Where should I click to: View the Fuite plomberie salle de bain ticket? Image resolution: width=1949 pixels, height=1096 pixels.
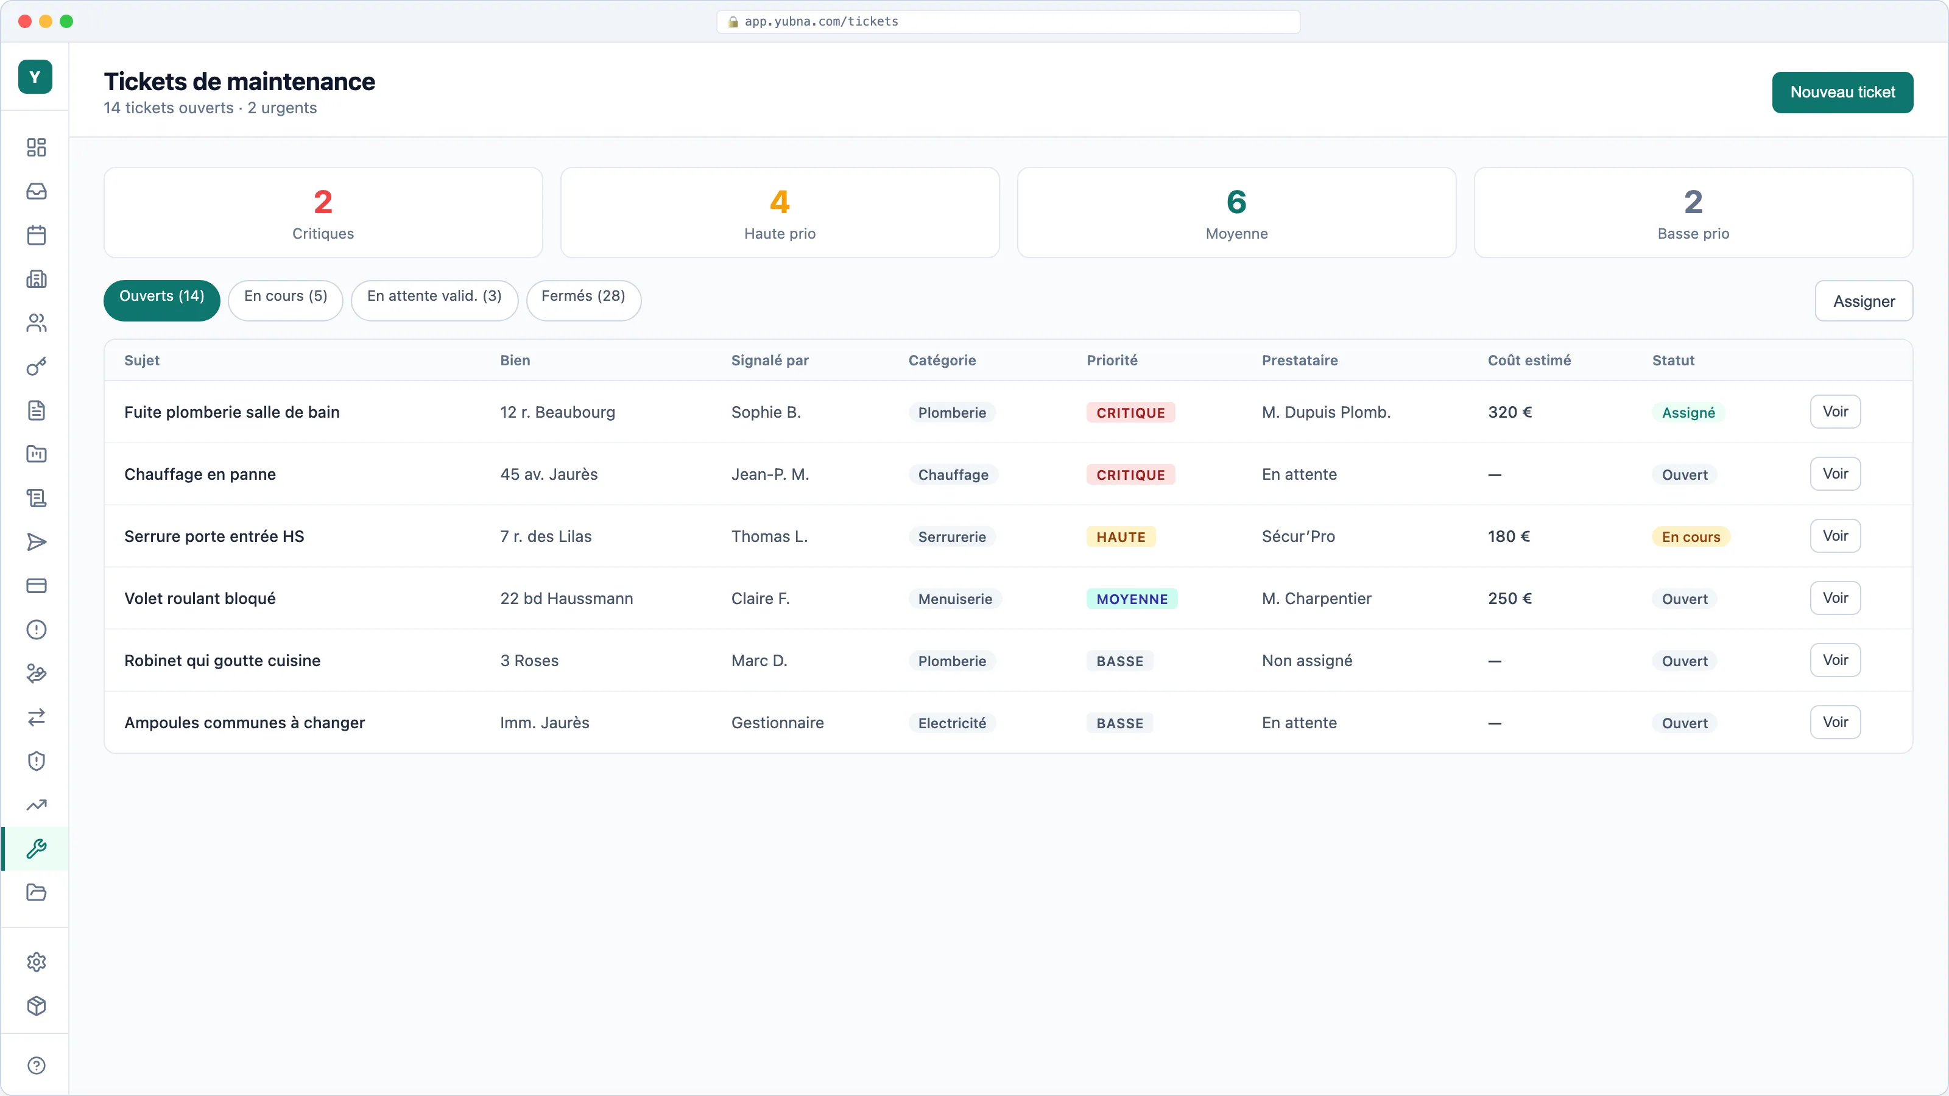[x=1836, y=412]
